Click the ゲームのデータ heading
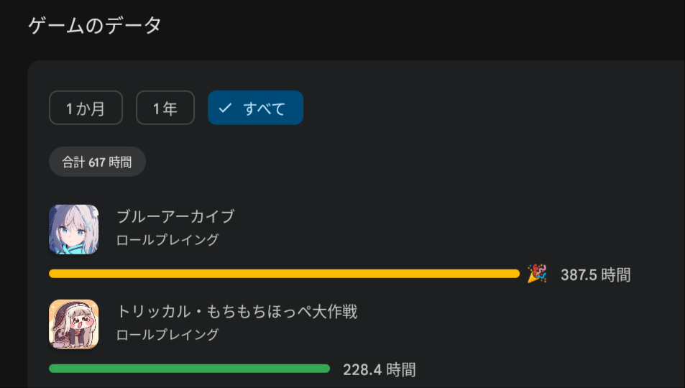685x388 pixels. (95, 26)
